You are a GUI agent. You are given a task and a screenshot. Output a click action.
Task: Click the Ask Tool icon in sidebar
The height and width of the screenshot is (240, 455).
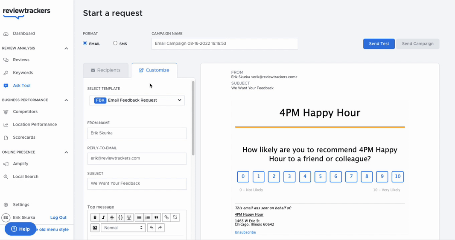6,86
